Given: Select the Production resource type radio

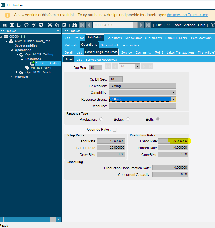Looking at the screenshot, I should 101,119.
